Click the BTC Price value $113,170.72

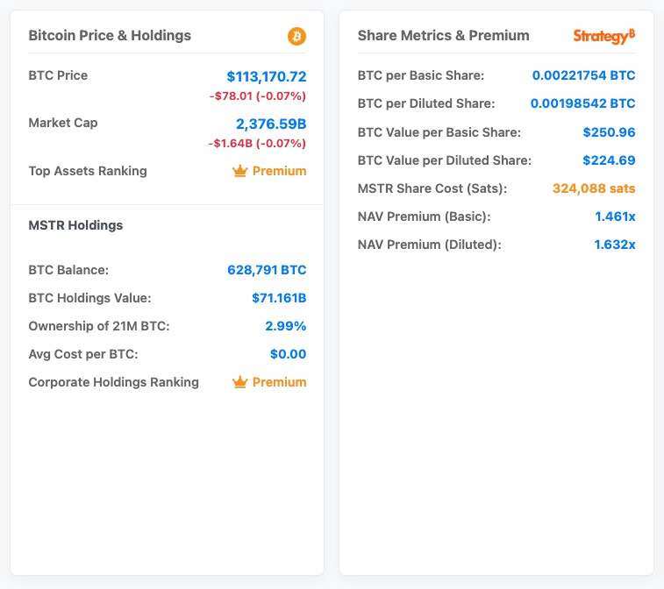(x=266, y=76)
